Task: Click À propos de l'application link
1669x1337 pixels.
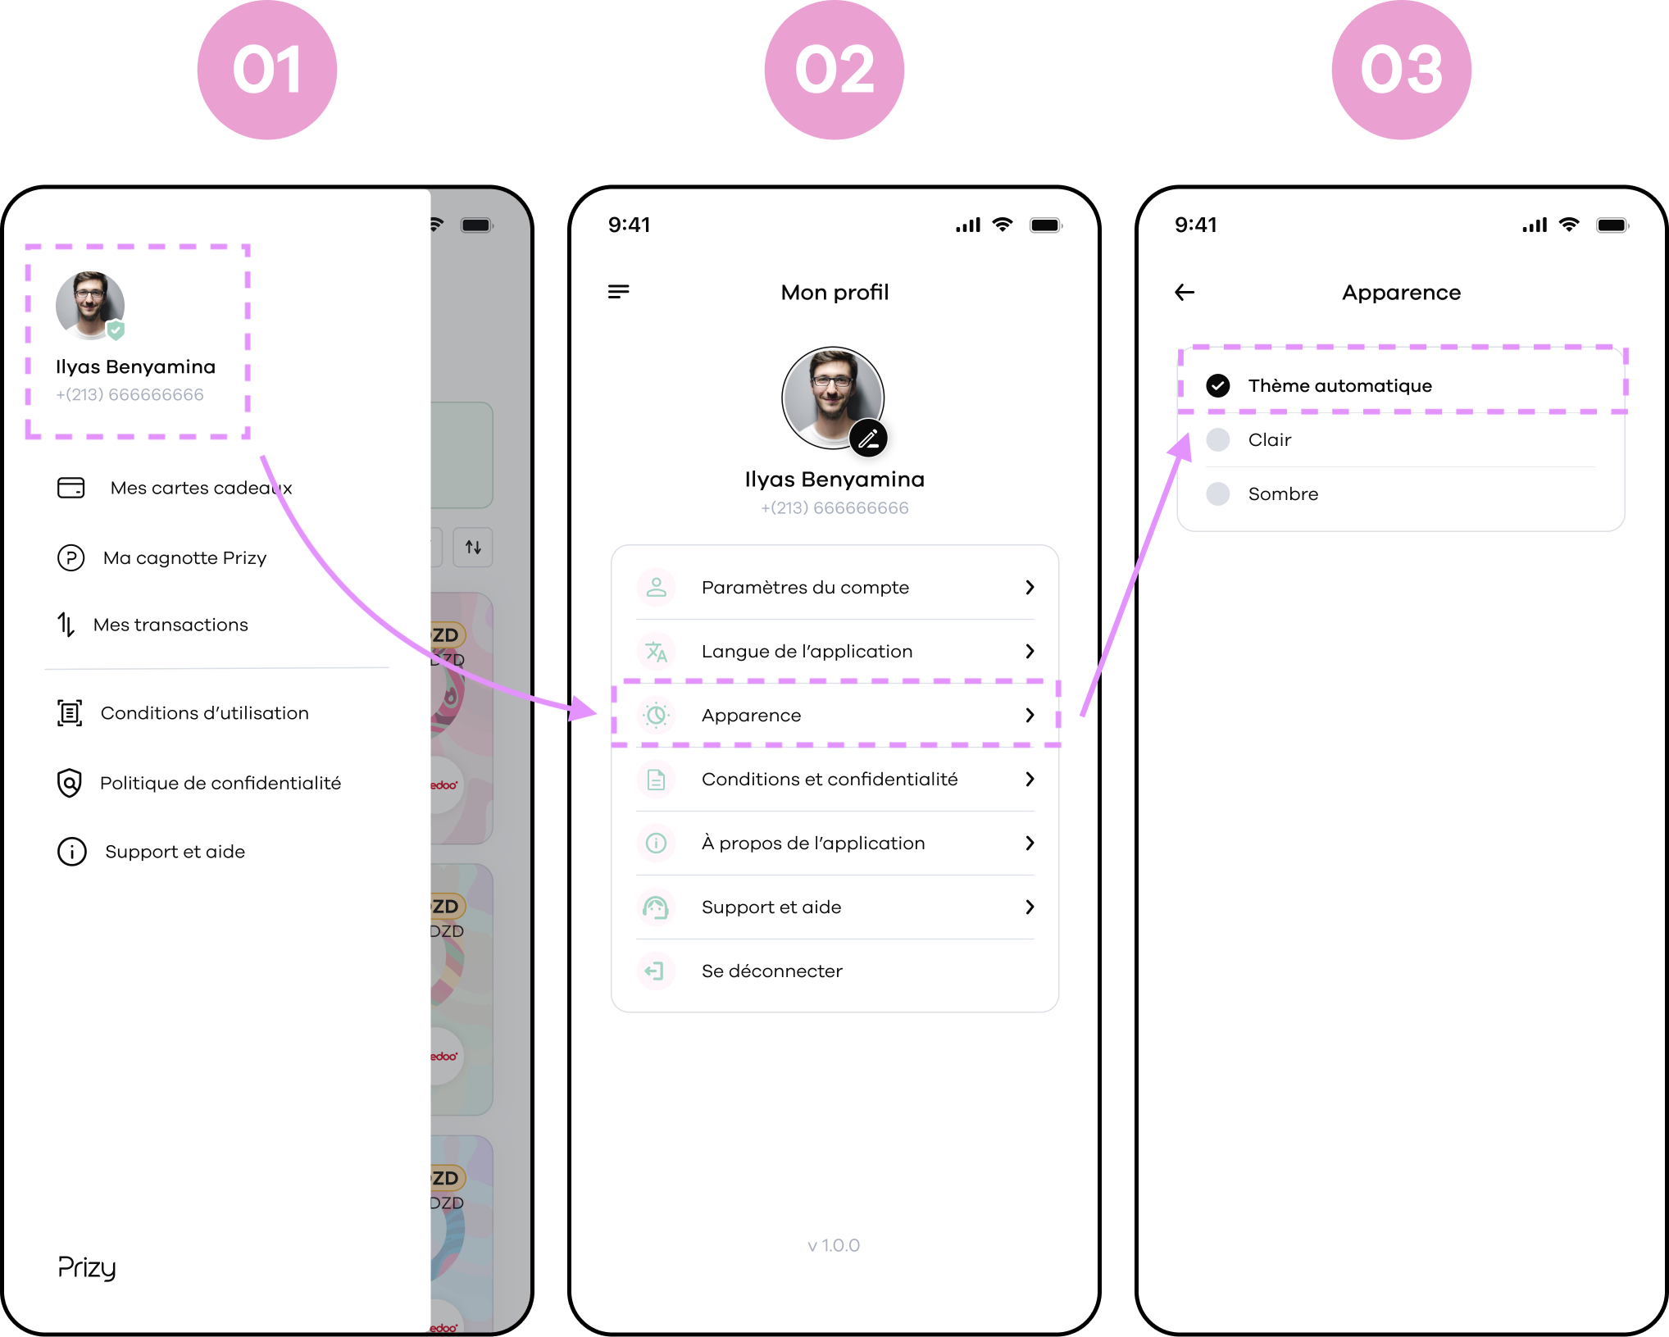Action: 835,844
